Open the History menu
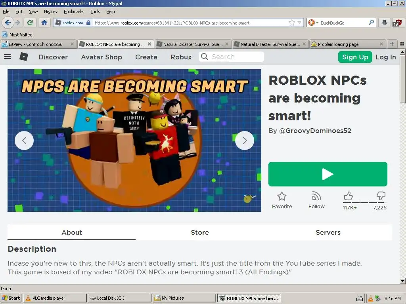This screenshot has height=304, width=406. click(x=50, y=11)
